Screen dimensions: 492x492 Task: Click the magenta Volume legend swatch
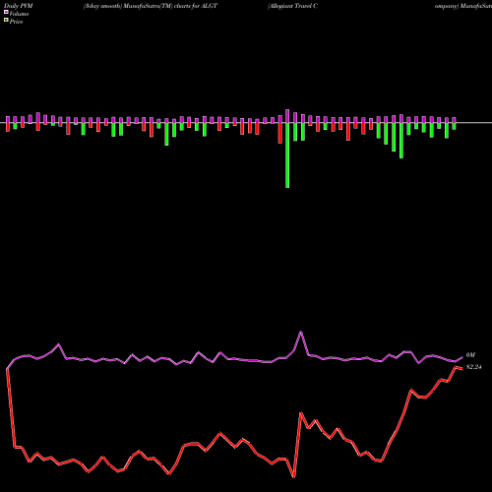coord(6,12)
